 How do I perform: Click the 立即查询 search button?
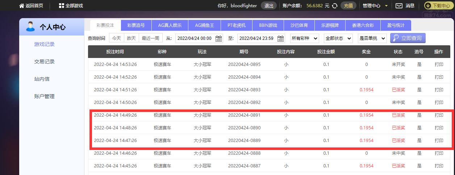(408, 38)
